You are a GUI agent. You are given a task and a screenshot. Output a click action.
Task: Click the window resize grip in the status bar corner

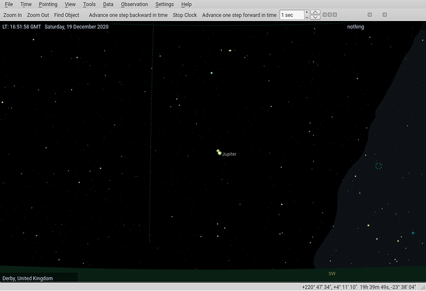(x=423, y=287)
